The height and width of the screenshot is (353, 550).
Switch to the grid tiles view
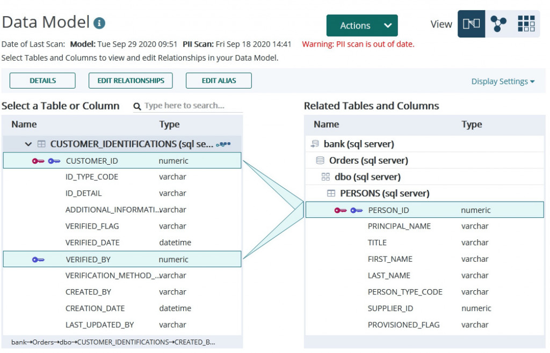click(526, 24)
